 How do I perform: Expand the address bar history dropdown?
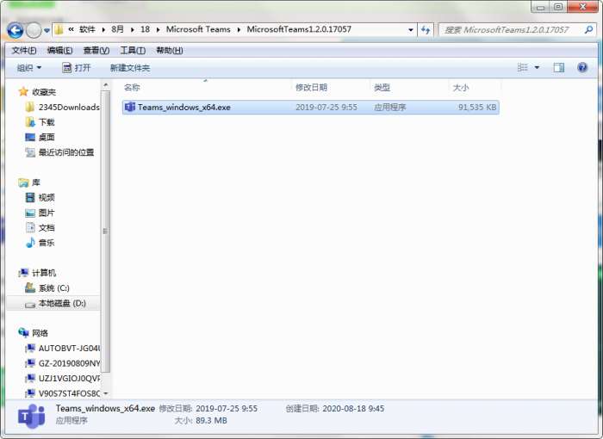coord(411,29)
